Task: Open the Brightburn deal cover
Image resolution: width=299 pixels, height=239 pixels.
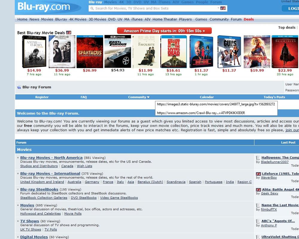Action: 285,52
